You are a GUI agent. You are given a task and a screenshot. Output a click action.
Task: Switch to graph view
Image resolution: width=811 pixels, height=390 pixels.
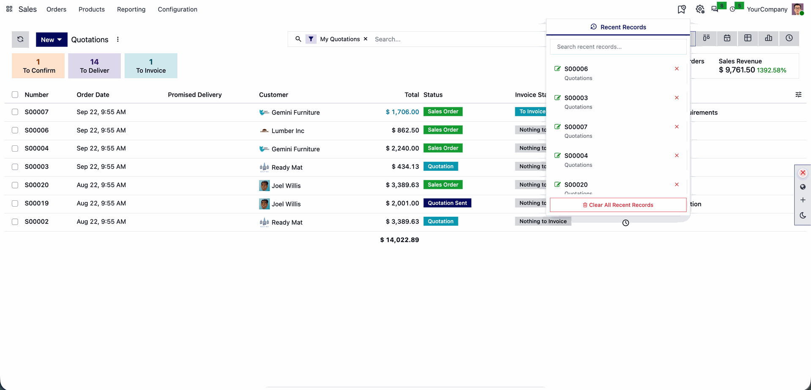coord(768,38)
